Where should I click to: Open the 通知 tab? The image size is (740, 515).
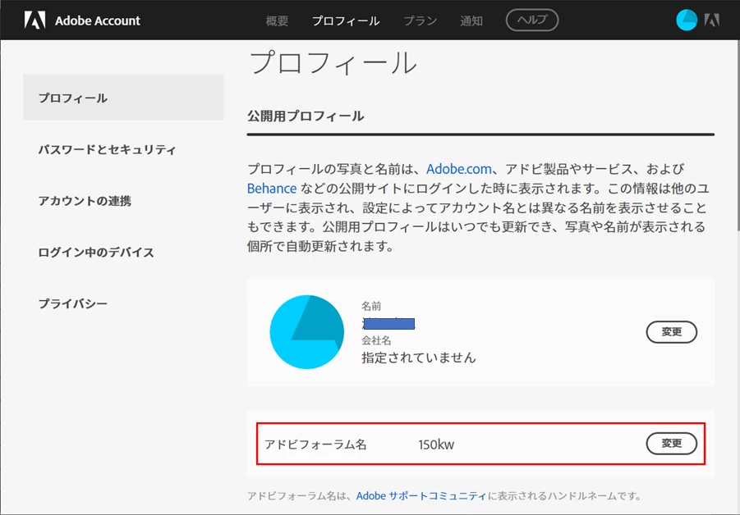point(471,21)
